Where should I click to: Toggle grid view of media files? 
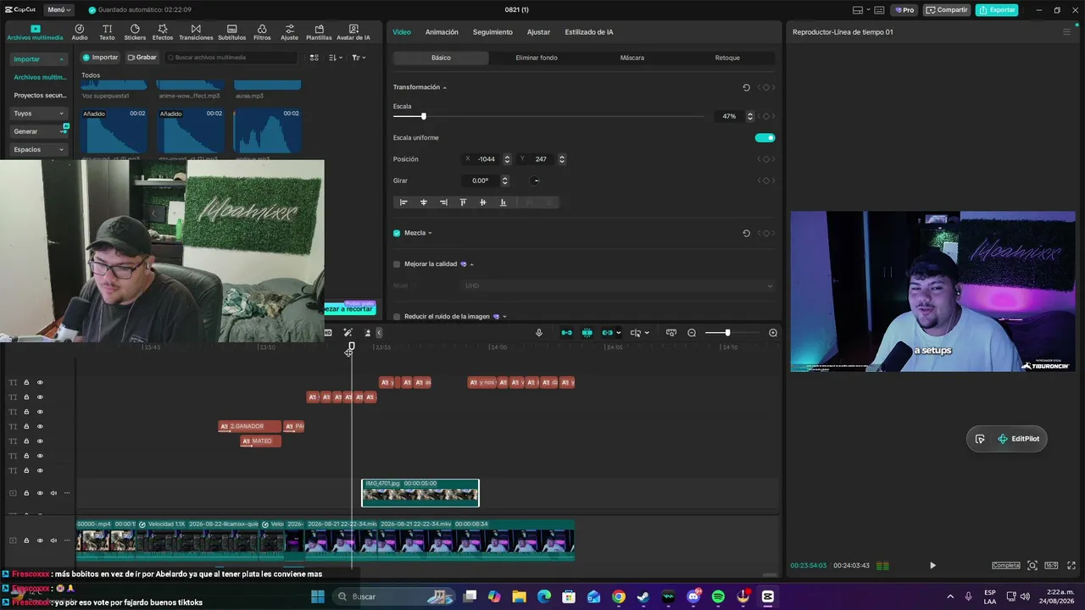pos(314,58)
